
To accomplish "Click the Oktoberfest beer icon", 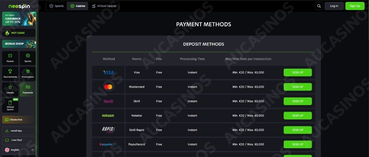I will tap(7, 119).
